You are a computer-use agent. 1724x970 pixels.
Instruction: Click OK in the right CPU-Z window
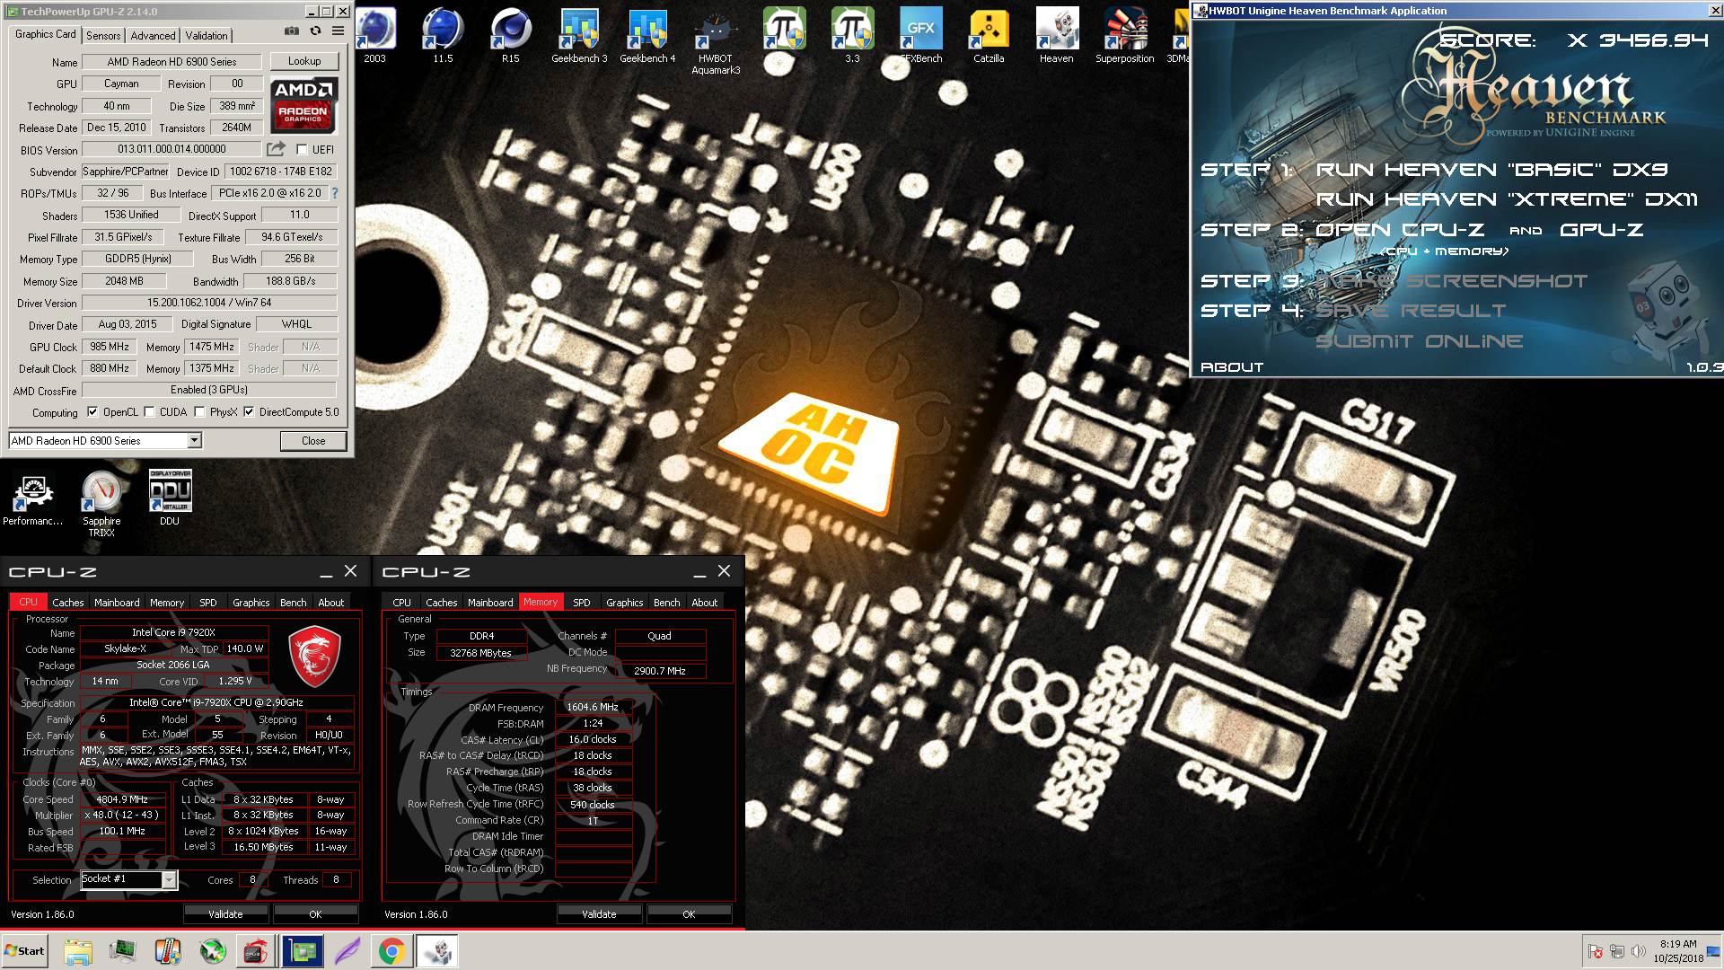(x=689, y=914)
